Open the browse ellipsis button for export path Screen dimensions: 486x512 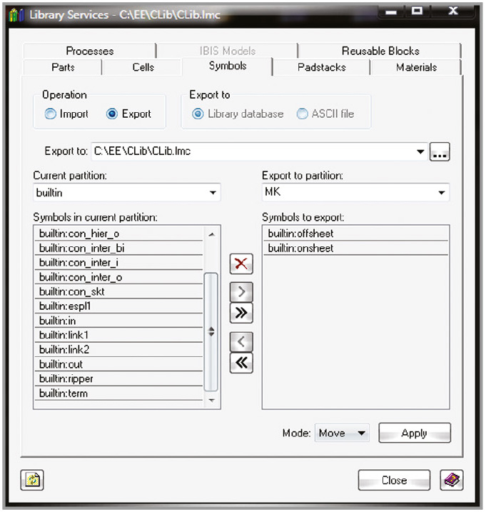440,152
